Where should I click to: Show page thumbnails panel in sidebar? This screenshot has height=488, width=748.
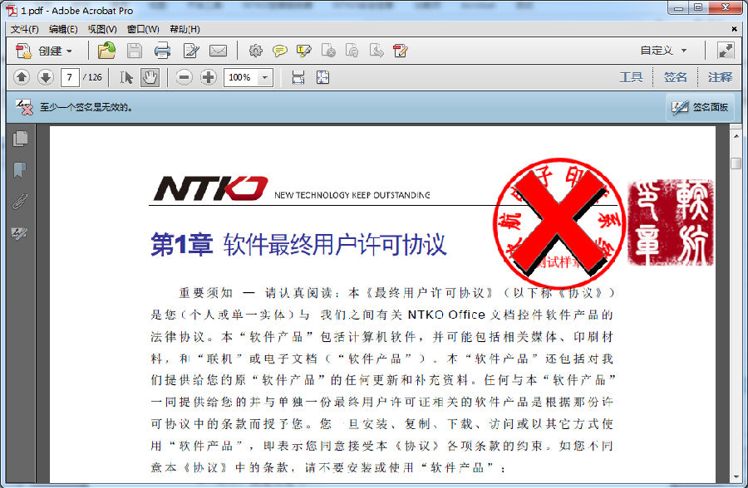point(20,139)
